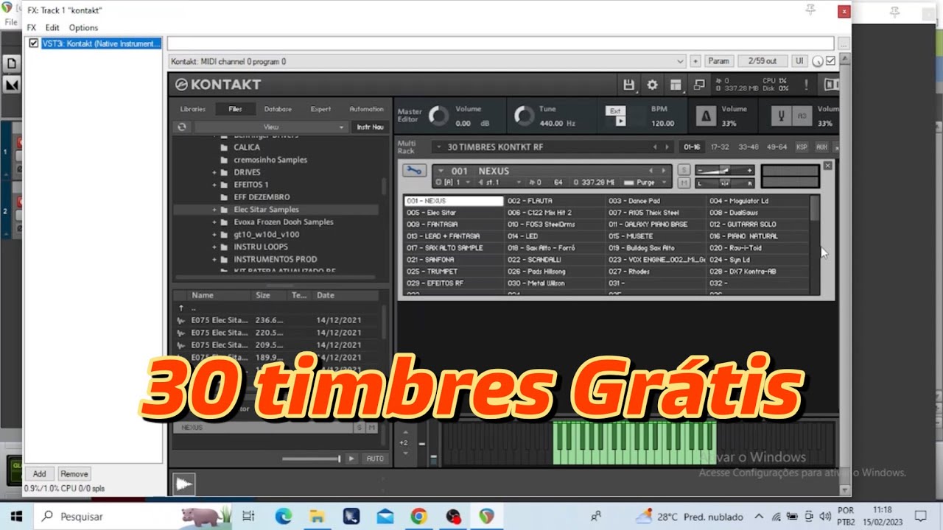Expand the Elec Sitar Samples folder
This screenshot has height=530, width=943.
click(x=214, y=210)
